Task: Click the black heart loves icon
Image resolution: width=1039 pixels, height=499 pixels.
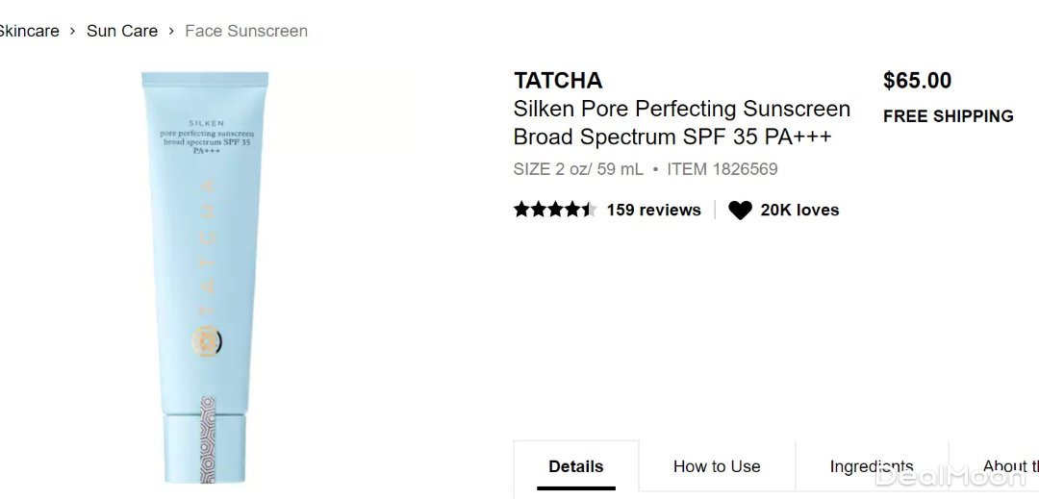Action: 739,211
